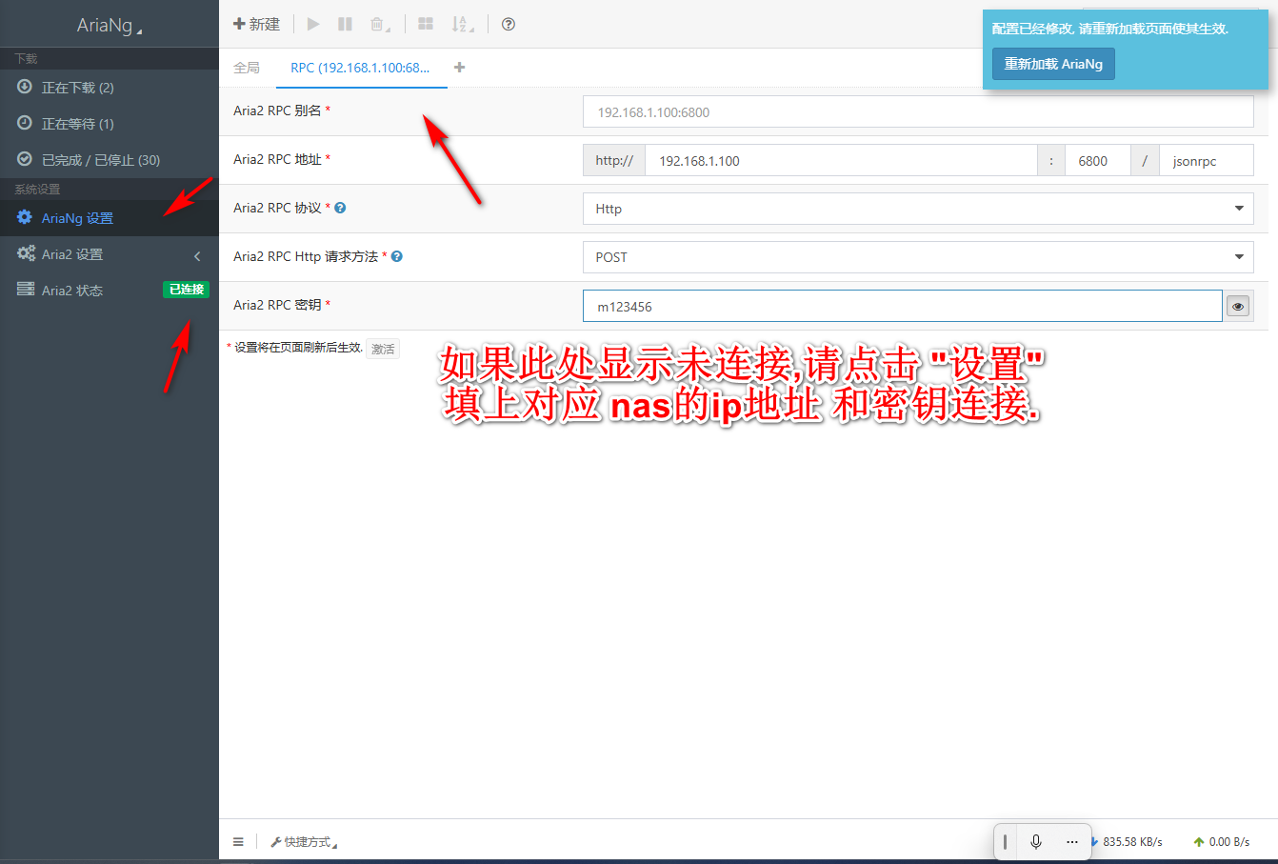1278x864 pixels.
Task: Open the AriaNg logo dropdown
Action: point(110,25)
